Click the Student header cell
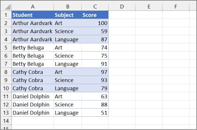Screen dimensions: 197x130 33,15
